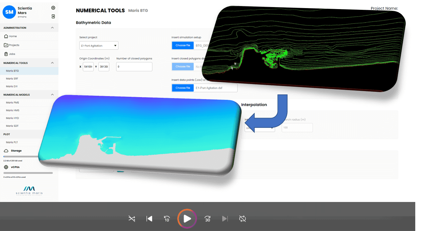The height and width of the screenshot is (231, 421).
Task: Go to Projects in sidebar
Action: (14, 45)
